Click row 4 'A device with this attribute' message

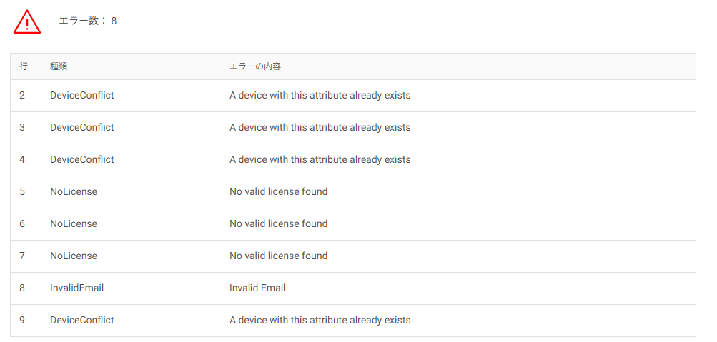320,159
